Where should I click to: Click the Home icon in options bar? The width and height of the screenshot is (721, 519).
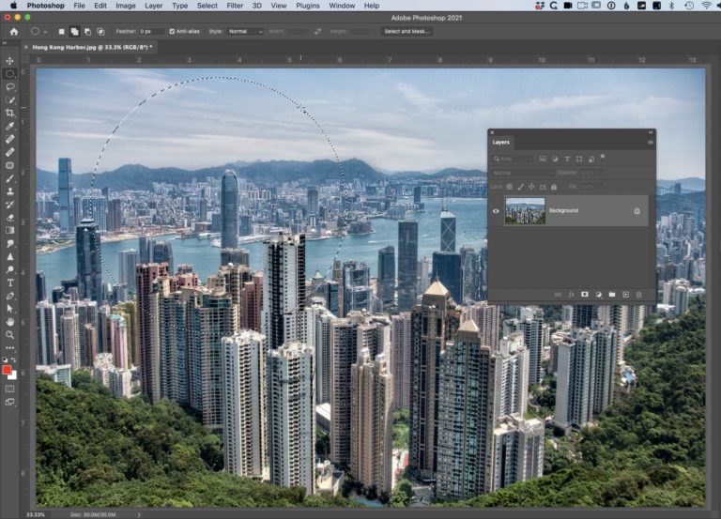[x=14, y=32]
